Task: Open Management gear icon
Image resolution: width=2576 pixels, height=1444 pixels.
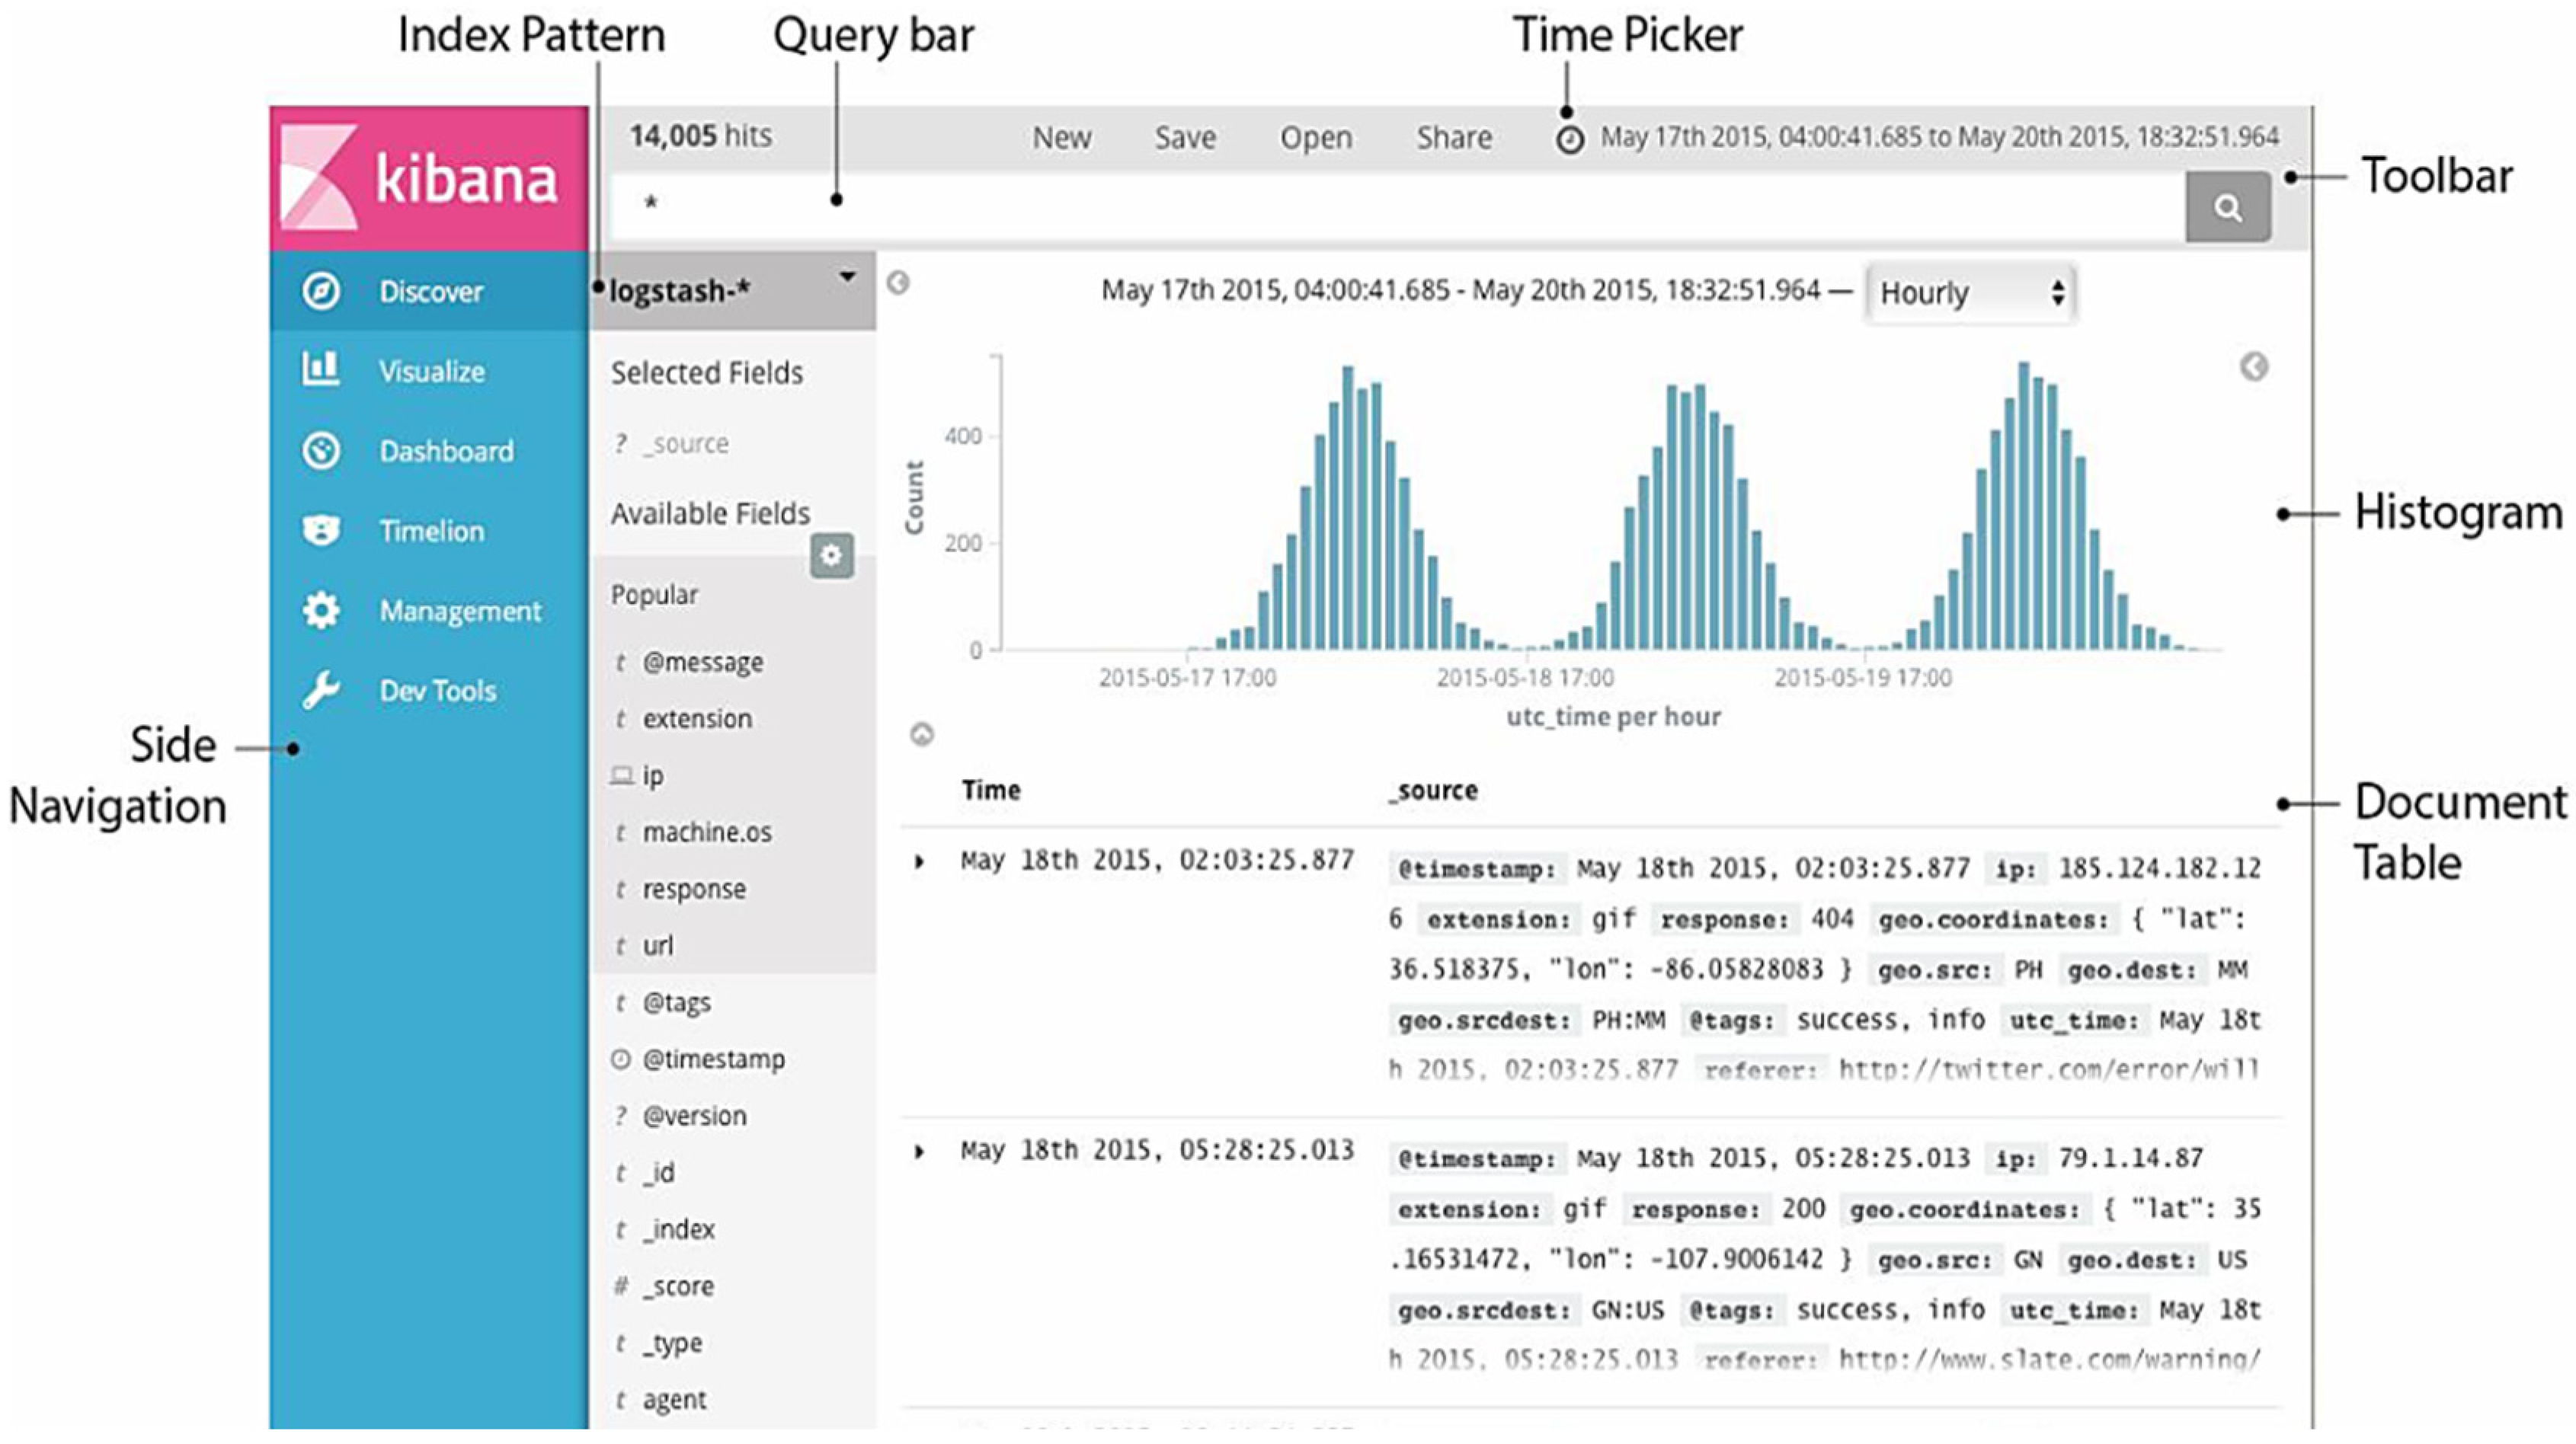Action: pos(321,609)
